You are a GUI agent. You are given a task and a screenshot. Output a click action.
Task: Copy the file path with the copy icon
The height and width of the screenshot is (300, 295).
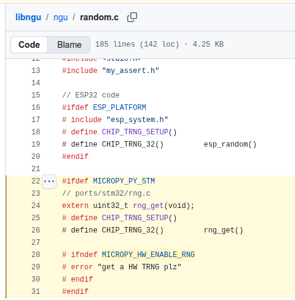point(132,17)
